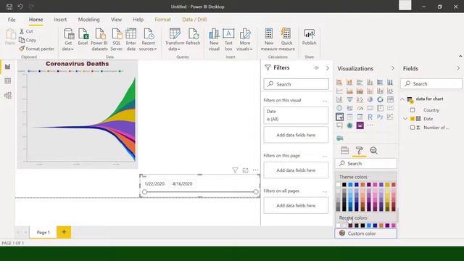Select Page 1 tab
The width and height of the screenshot is (464, 261).
(x=43, y=232)
